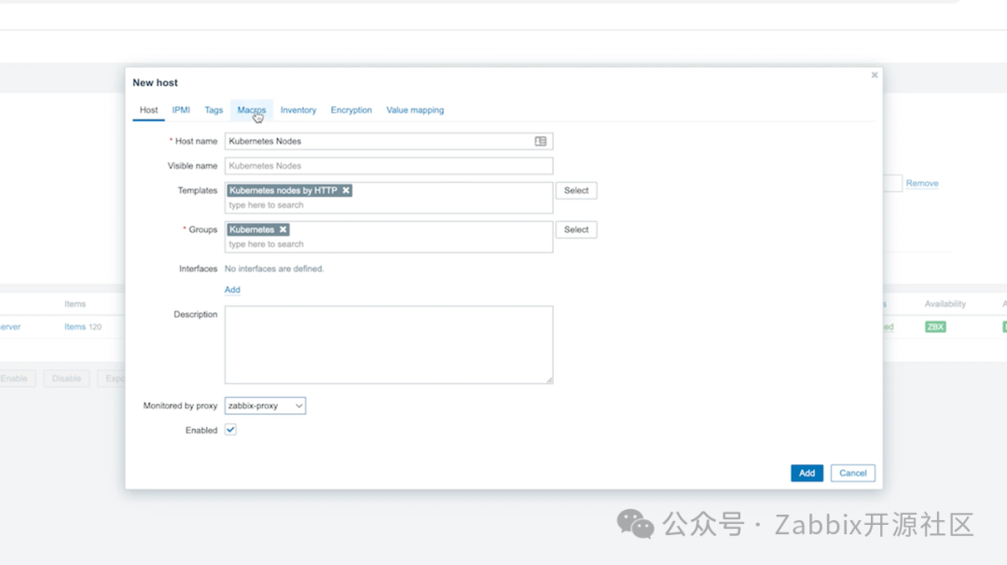1007x565 pixels.
Task: Click the Templates search field
Action: point(389,205)
